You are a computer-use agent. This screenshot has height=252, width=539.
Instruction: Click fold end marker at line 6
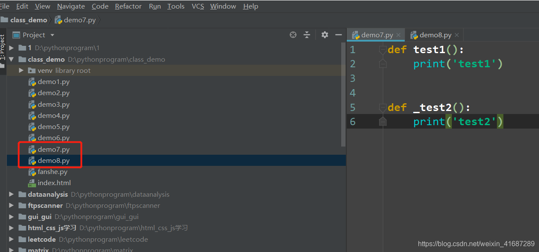point(383,122)
